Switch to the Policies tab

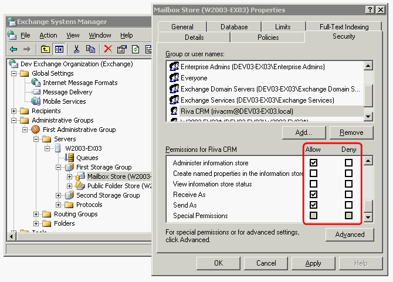tap(268, 38)
